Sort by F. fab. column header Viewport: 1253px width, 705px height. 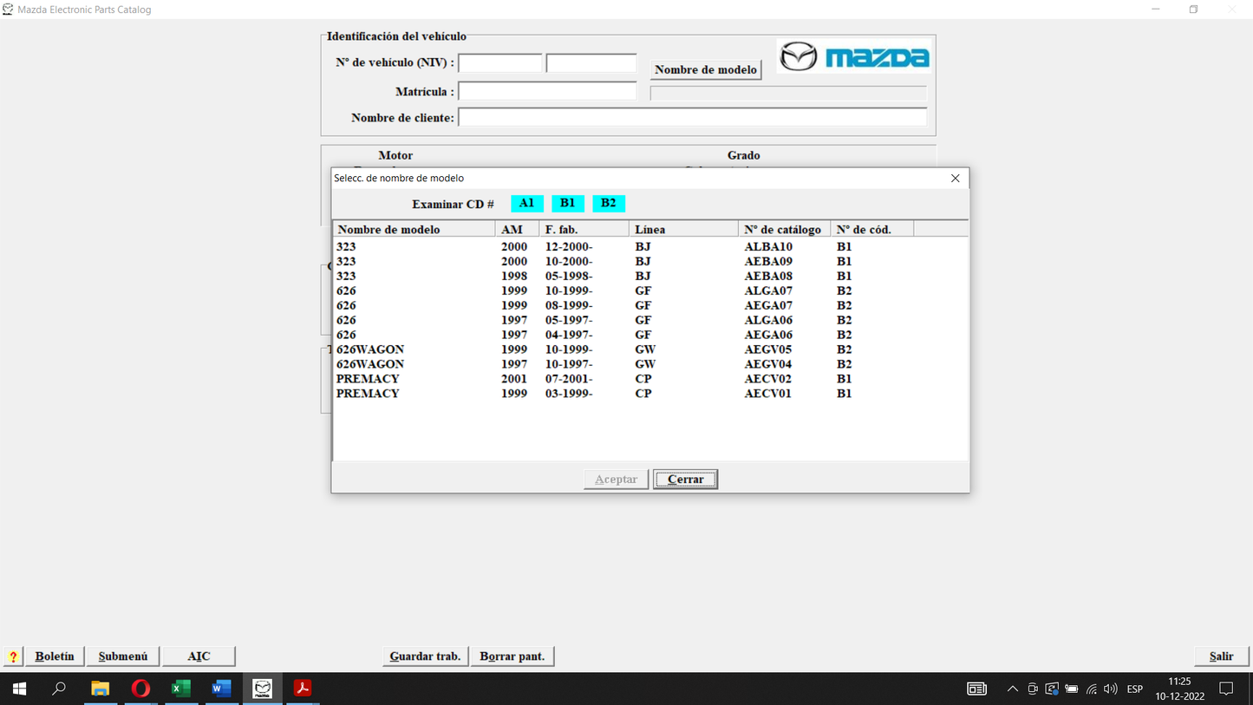pos(584,229)
